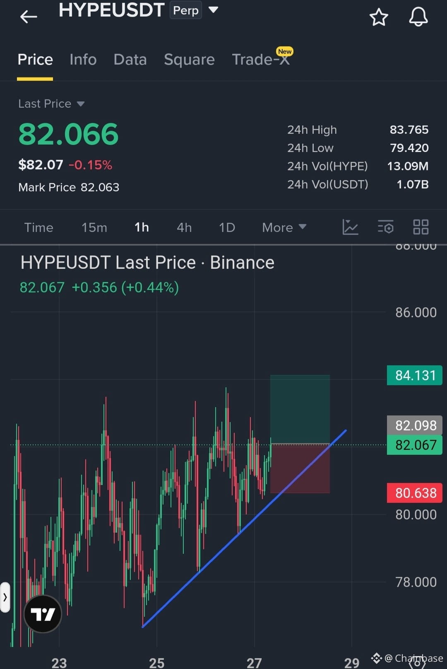Screen dimensions: 447x669
Task: Tap the 24h High value 83.765
Action: coord(409,130)
